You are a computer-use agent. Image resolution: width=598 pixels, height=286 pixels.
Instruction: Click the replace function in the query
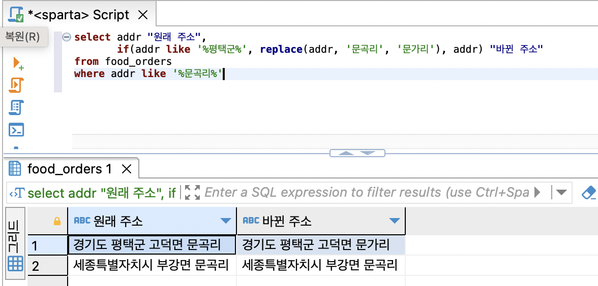pos(282,49)
